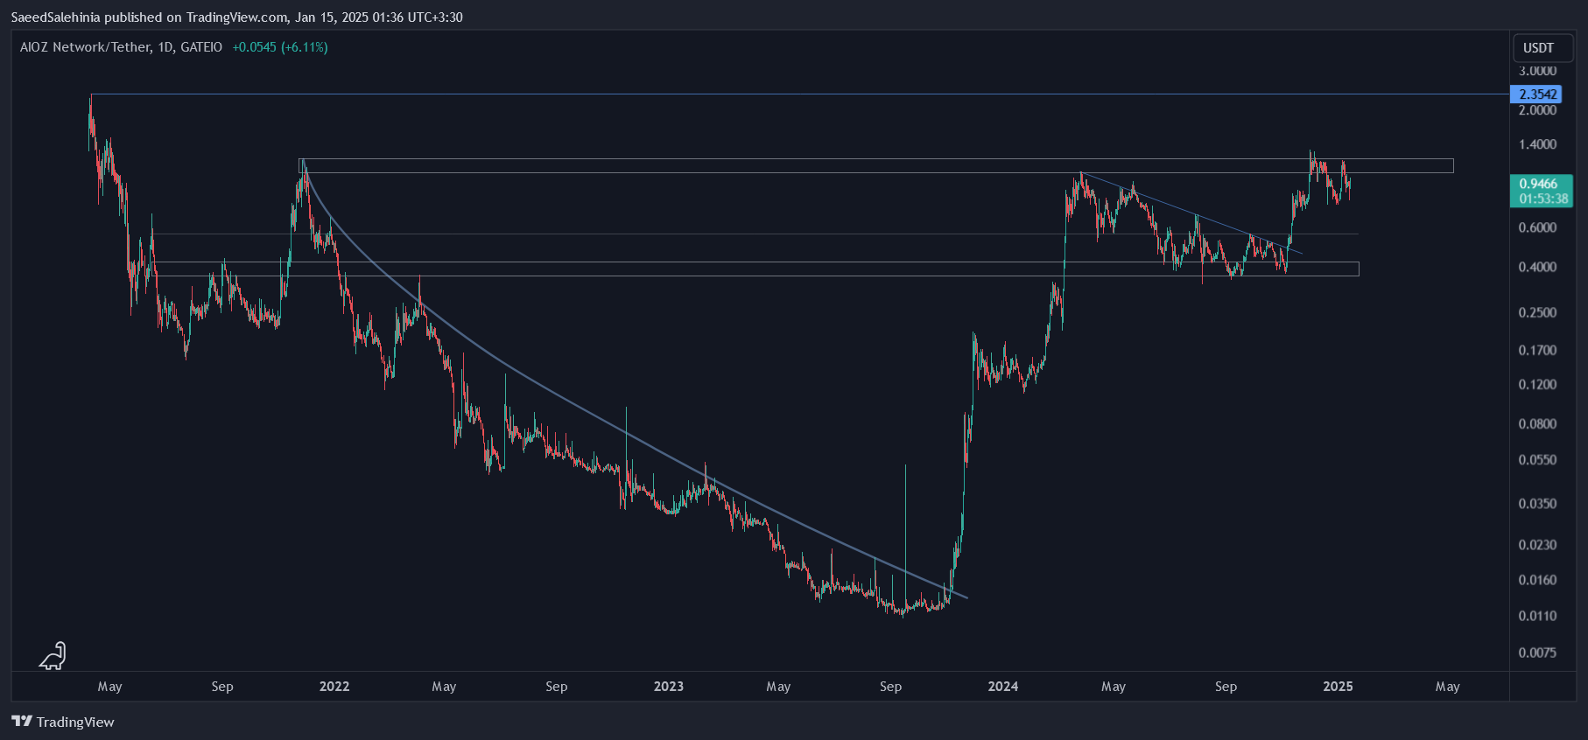Click the dinosaur icon on the chart
The height and width of the screenshot is (740, 1588).
coord(53,656)
